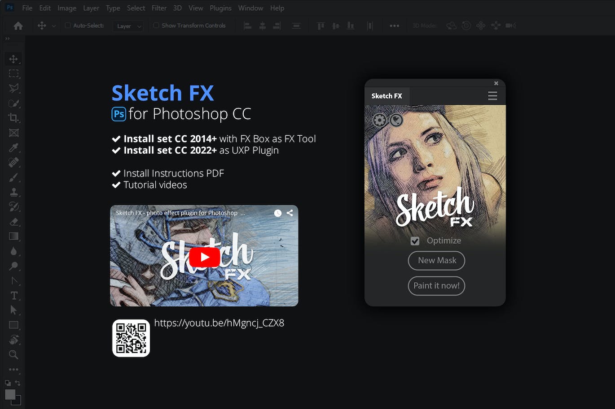Open the Sketch FX panel hamburger menu
Viewport: 615px width, 409px height.
tap(492, 95)
